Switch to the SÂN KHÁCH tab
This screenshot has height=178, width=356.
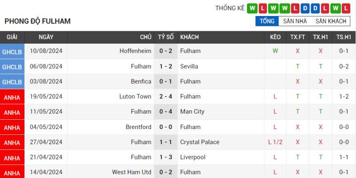[331, 21]
